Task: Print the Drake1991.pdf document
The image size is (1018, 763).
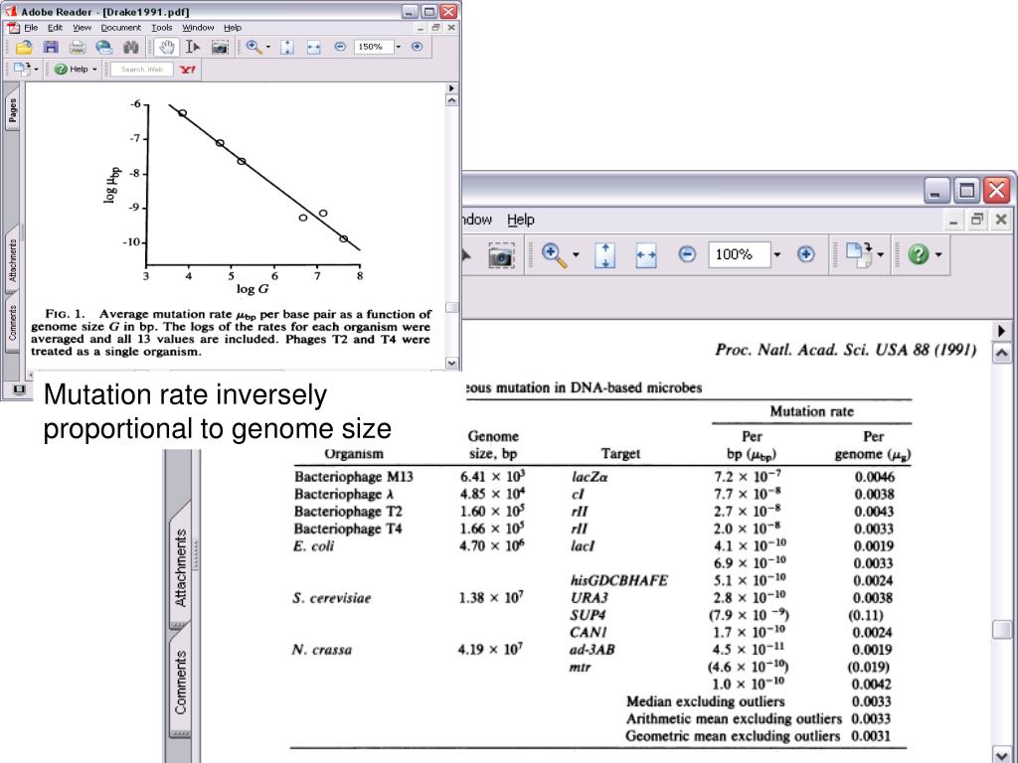Action: [x=78, y=47]
